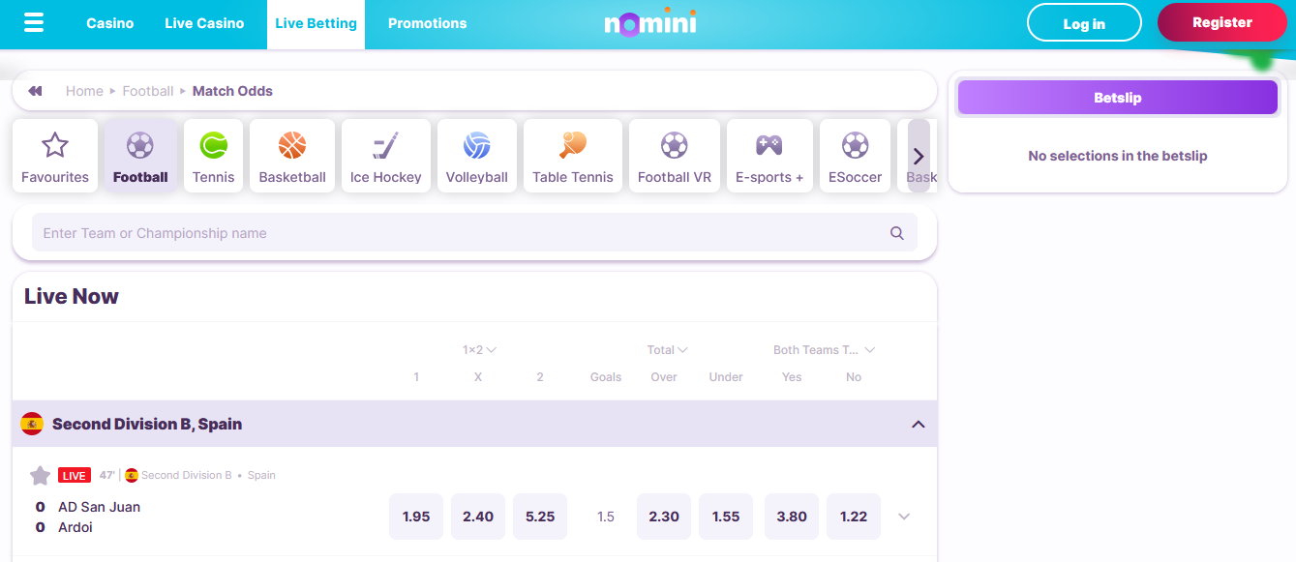Bet on draw at odds 2.40

pos(478,517)
